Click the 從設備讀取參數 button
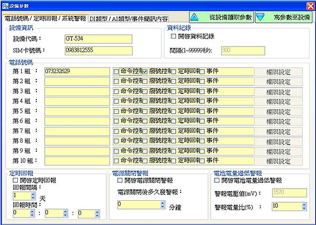 [228, 17]
